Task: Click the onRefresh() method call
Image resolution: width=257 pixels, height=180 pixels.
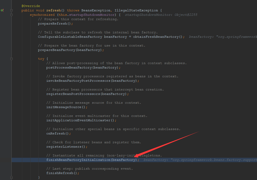Action: [x=58, y=133]
